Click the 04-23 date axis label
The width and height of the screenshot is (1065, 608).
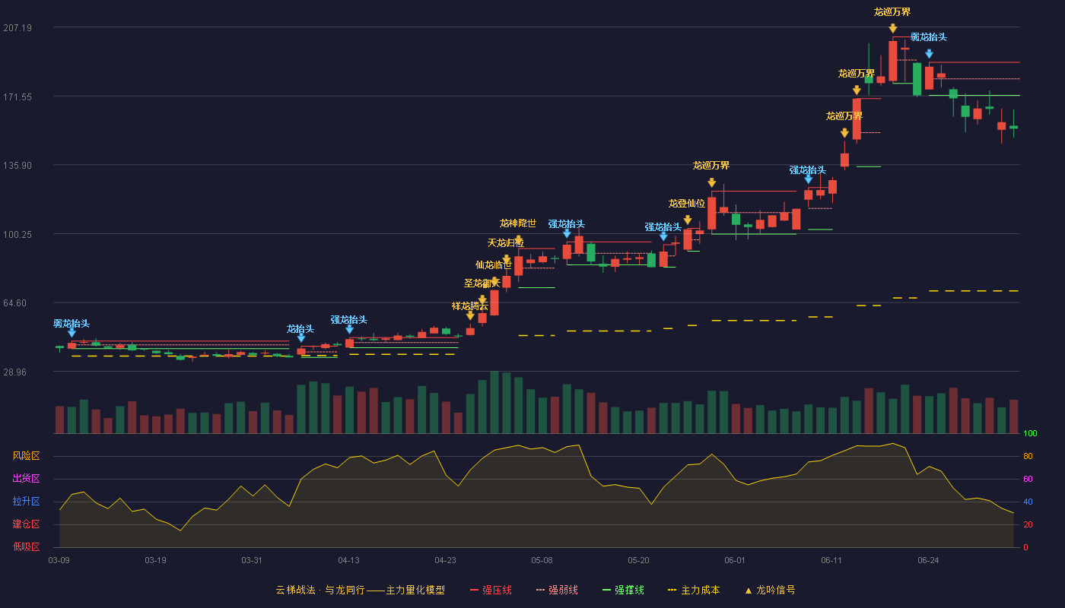446,560
